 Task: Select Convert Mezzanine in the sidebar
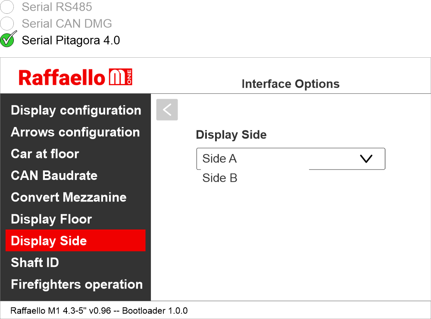point(69,197)
